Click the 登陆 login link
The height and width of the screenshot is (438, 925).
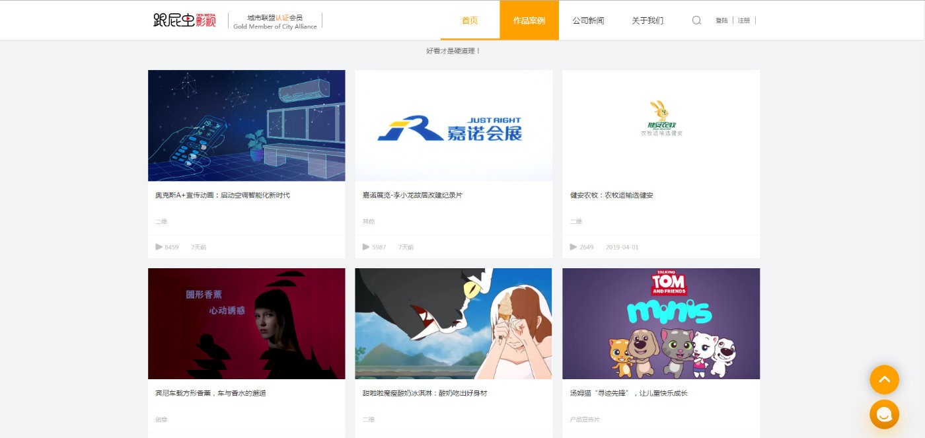coord(721,20)
